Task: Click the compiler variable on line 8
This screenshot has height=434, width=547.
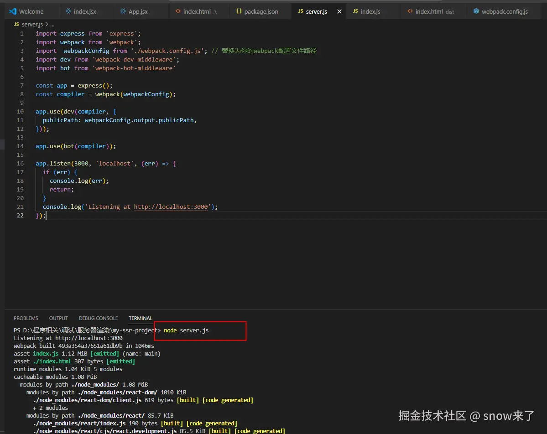Action: point(70,94)
